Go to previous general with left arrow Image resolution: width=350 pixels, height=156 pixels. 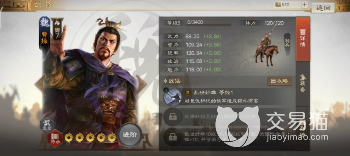pos(40,84)
